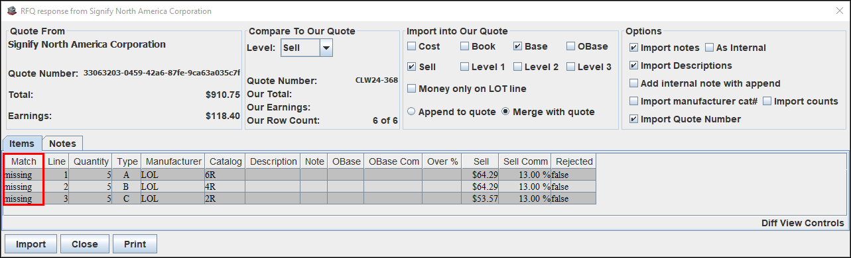Image resolution: width=851 pixels, height=258 pixels.
Task: Toggle Import notes checkbox
Action: point(634,48)
